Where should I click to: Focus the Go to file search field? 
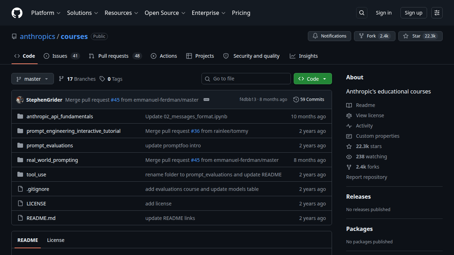coord(246,79)
